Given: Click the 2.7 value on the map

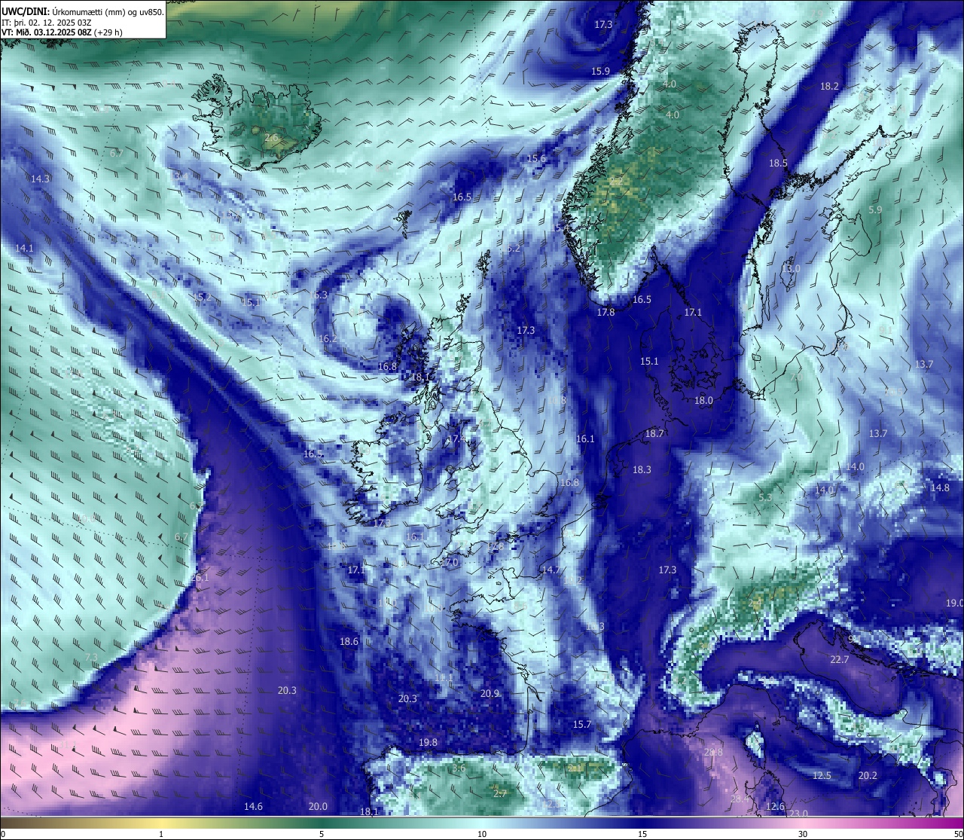Looking at the screenshot, I should pos(500,794).
